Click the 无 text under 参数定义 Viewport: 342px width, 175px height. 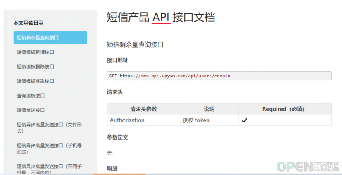[x=110, y=153]
